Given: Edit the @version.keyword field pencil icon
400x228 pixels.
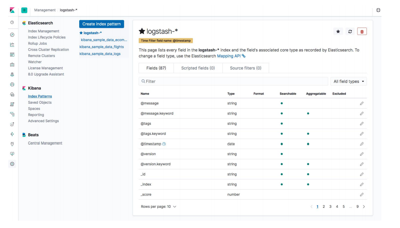Looking at the screenshot, I should click(x=362, y=164).
